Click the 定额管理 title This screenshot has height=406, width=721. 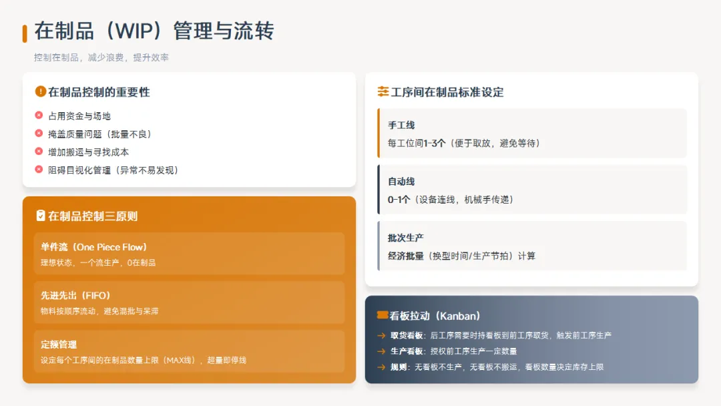pos(58,345)
